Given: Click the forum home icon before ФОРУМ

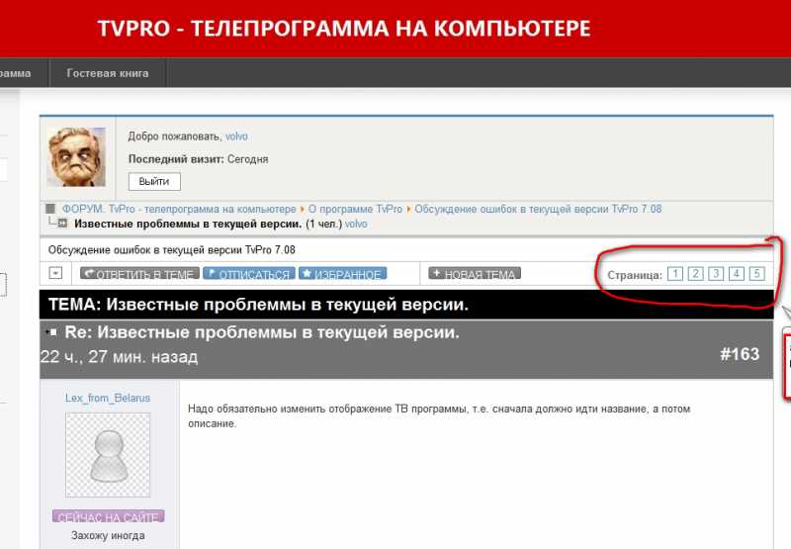Looking at the screenshot, I should 50,209.
